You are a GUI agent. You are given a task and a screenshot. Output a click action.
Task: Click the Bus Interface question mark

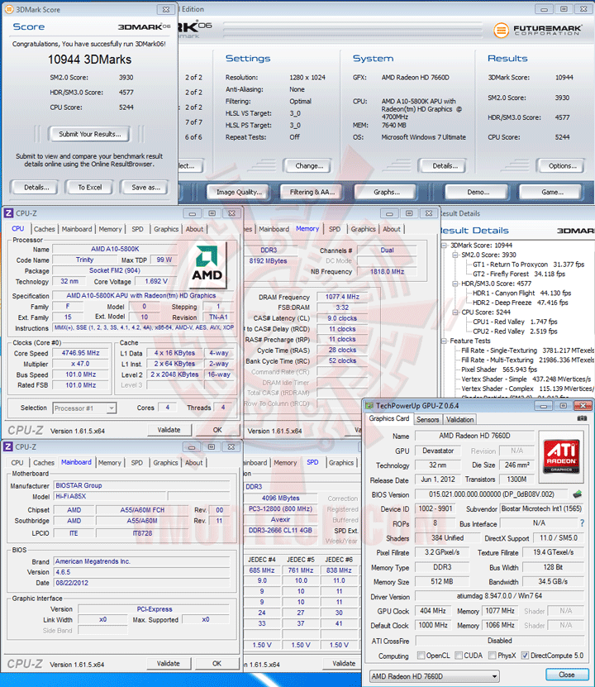[x=582, y=523]
